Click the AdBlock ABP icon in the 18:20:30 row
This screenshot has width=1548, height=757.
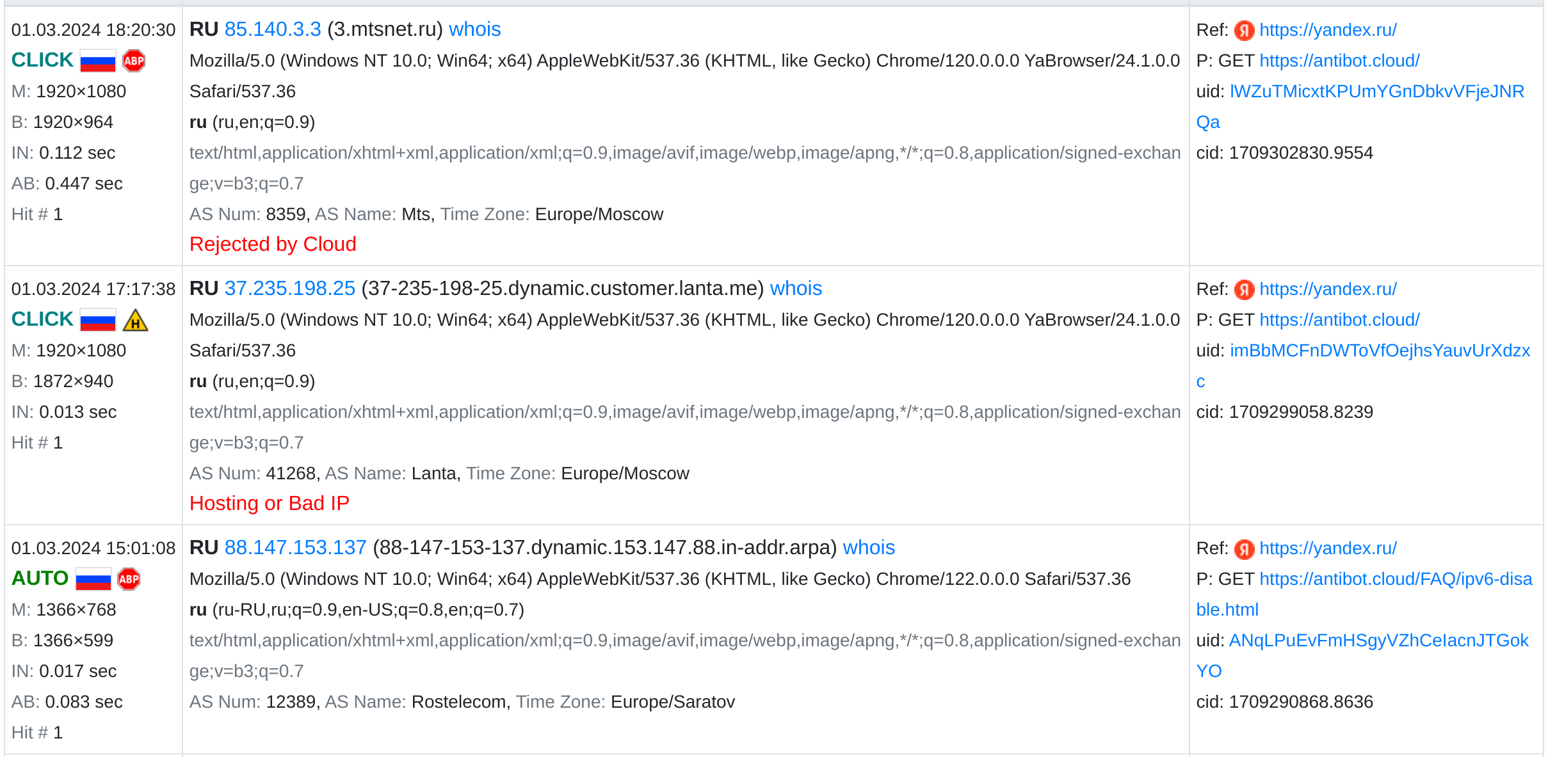(x=134, y=61)
